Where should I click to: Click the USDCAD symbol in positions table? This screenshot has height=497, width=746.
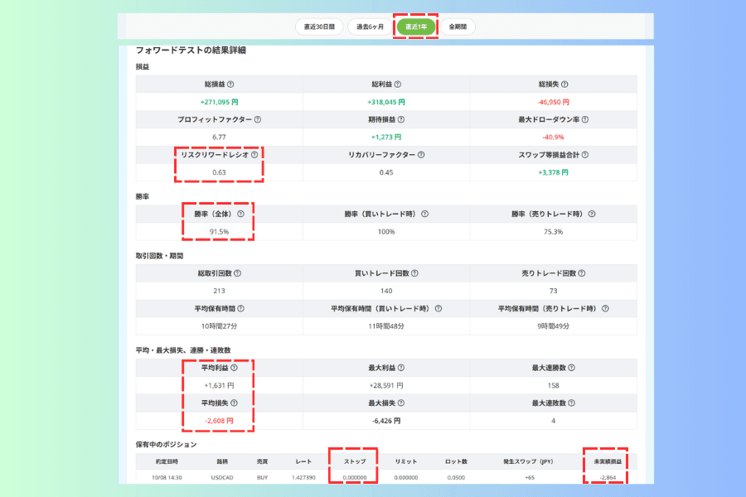222,477
